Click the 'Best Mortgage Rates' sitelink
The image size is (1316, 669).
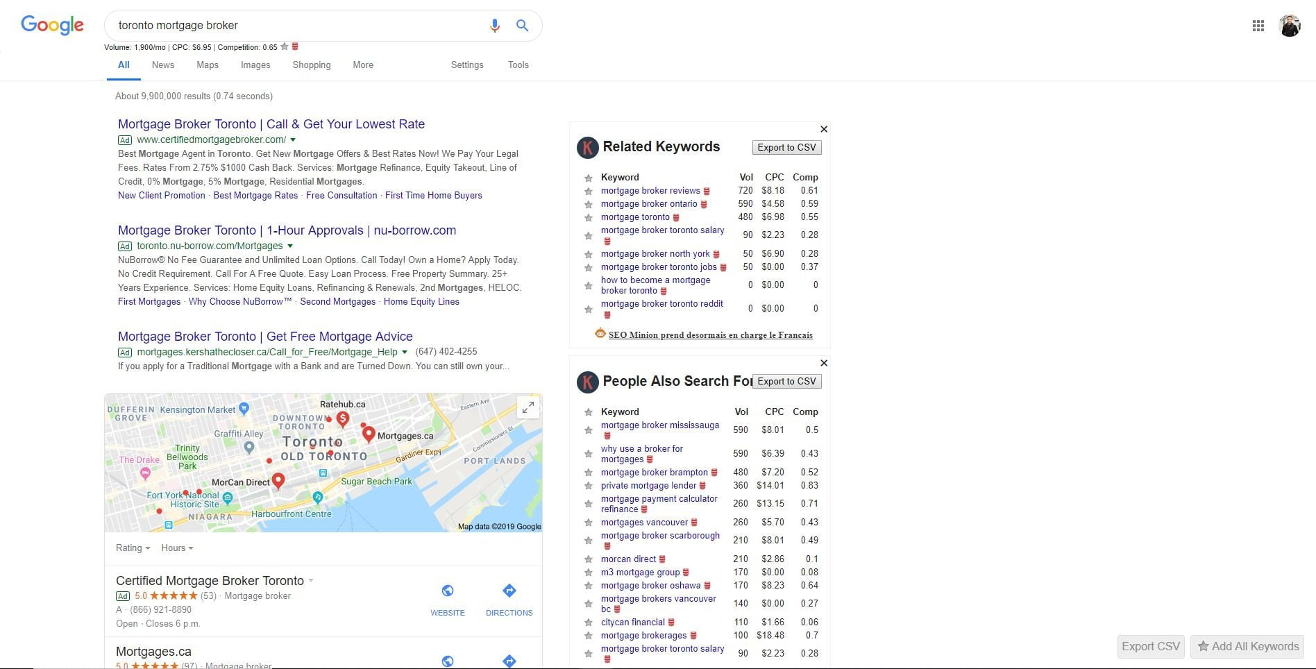tap(255, 196)
